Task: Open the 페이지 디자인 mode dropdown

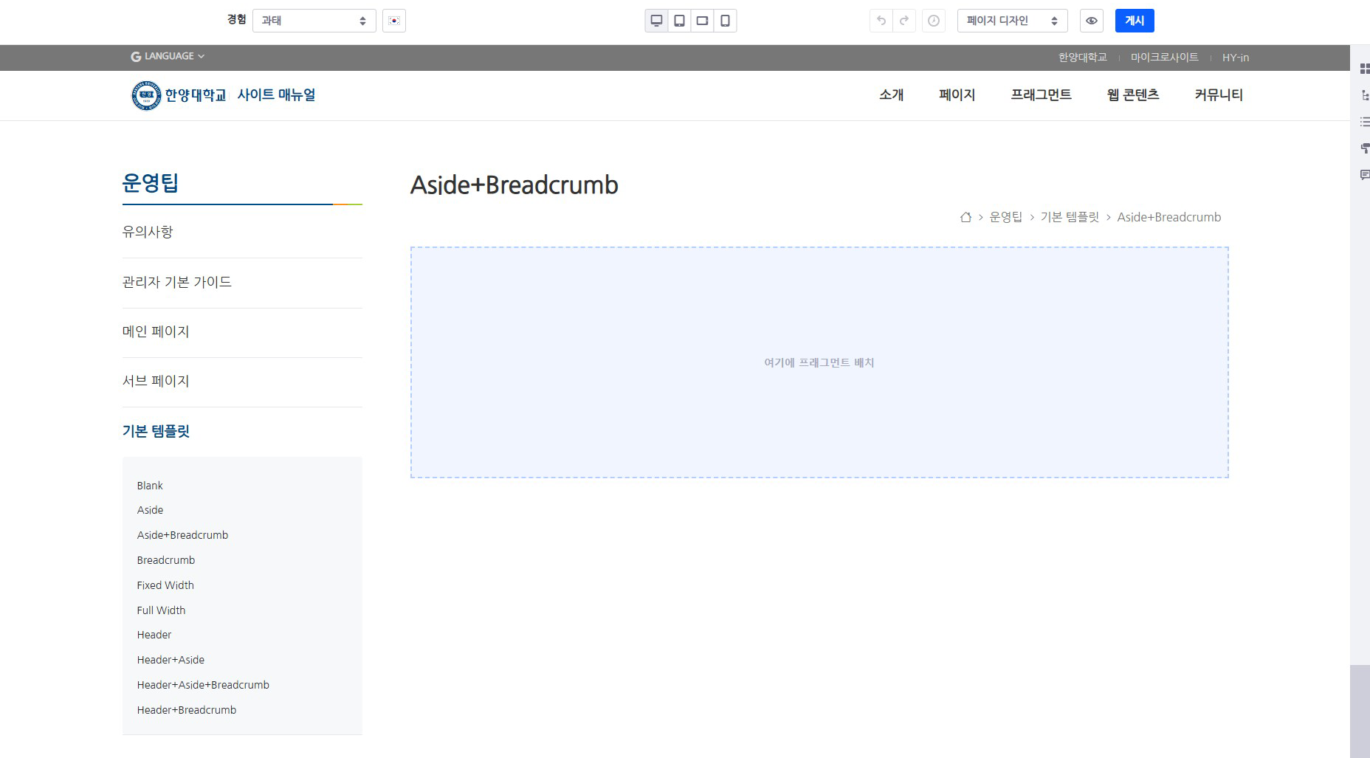Action: (x=1012, y=21)
